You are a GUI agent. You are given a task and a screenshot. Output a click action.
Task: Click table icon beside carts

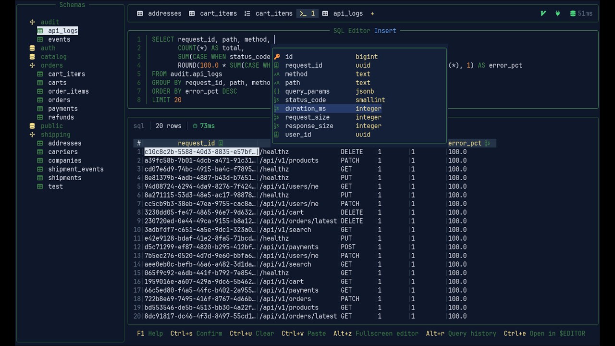point(40,83)
